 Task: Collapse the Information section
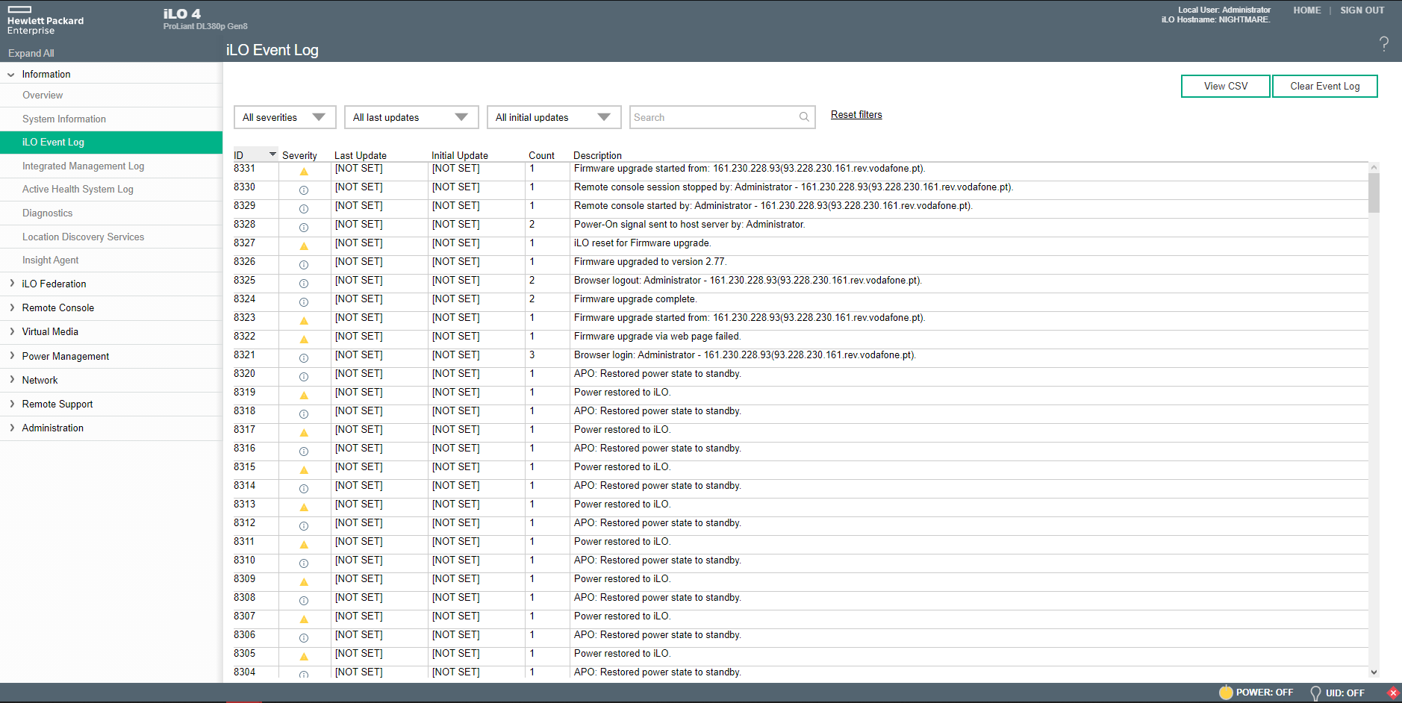[11, 75]
